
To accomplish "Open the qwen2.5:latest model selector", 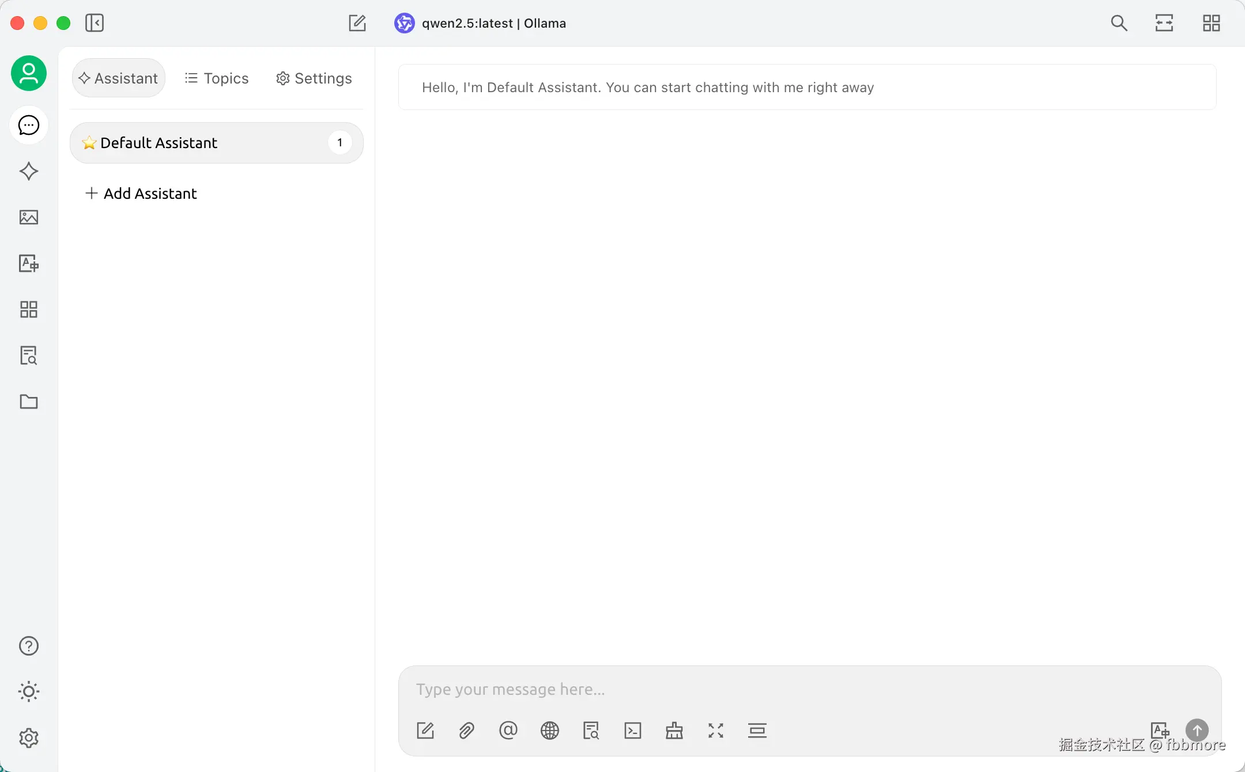I will tap(481, 23).
